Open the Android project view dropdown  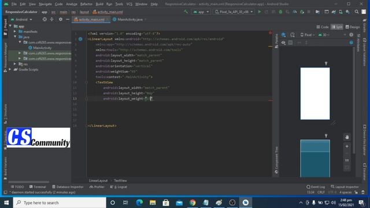tap(21, 19)
